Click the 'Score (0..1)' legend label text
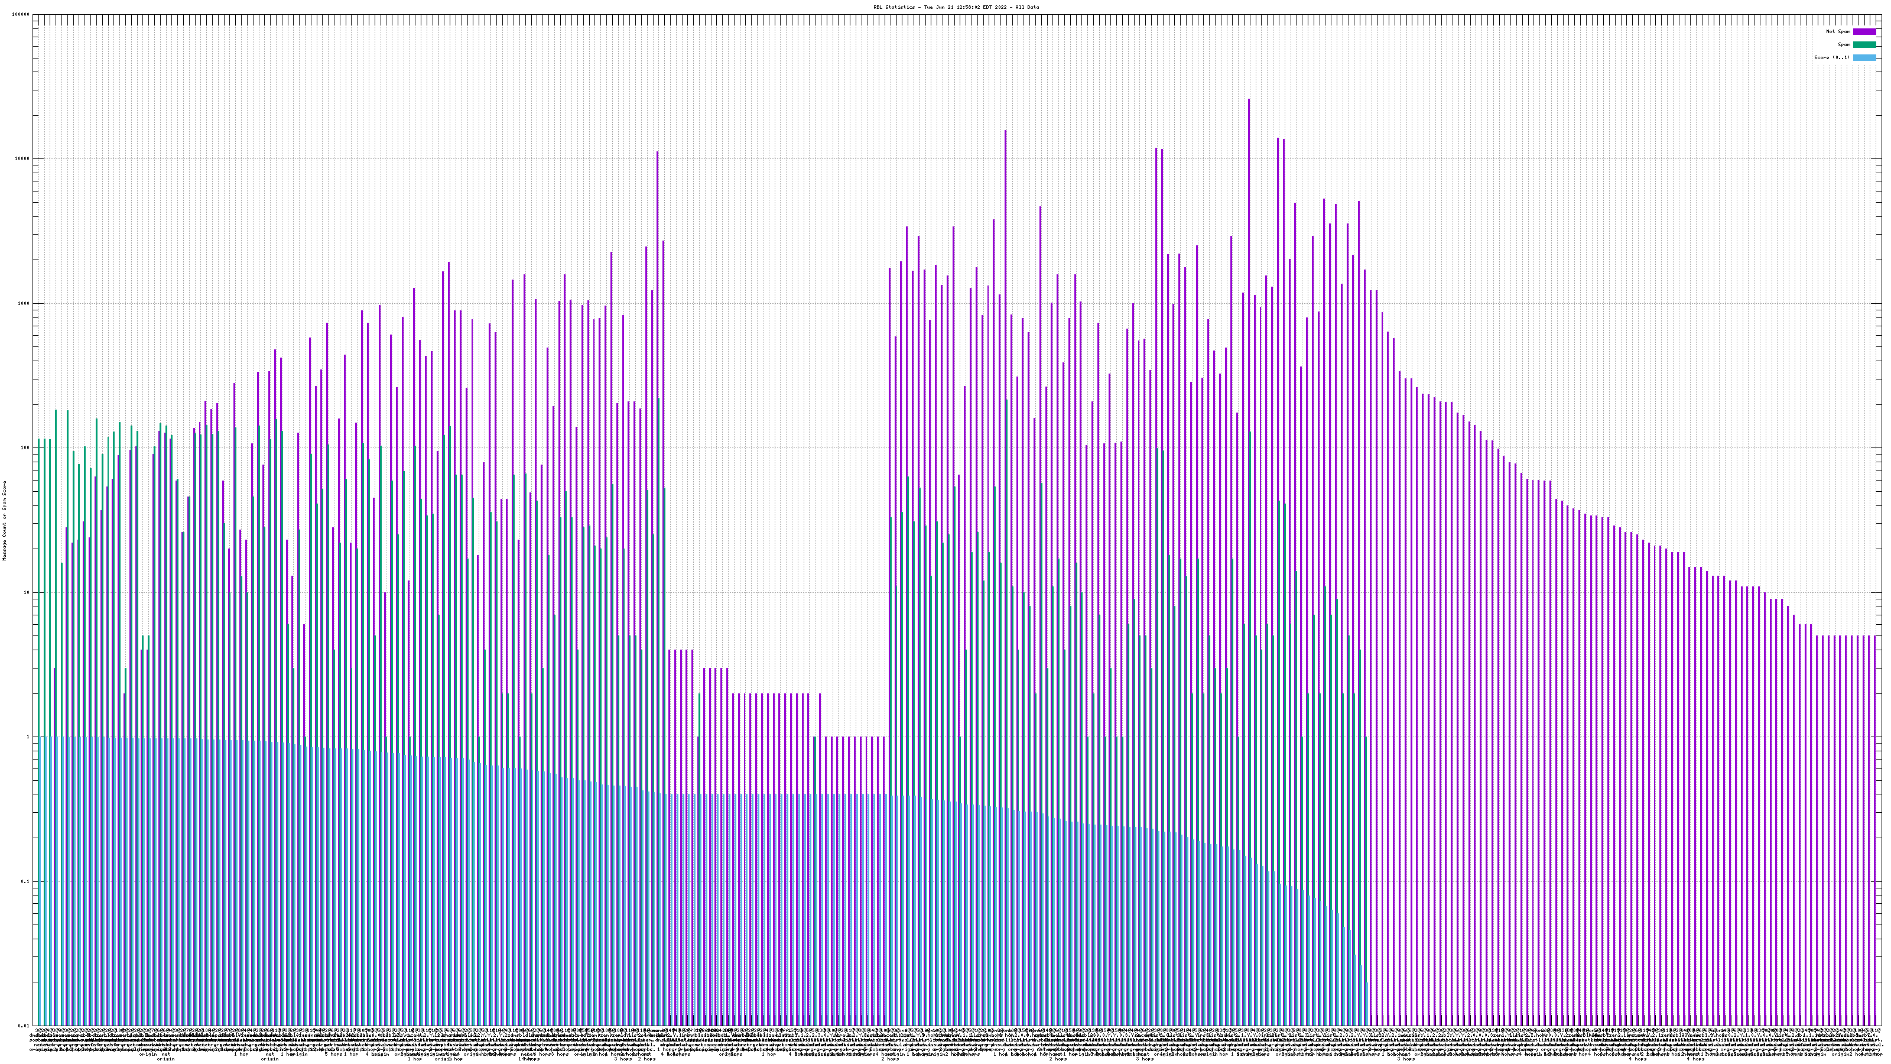 coord(1831,57)
